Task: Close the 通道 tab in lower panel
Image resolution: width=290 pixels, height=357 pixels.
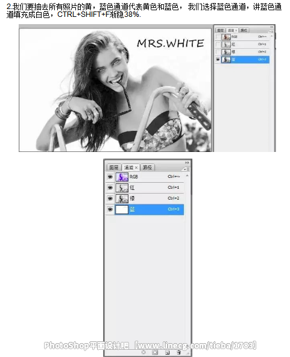Action: [x=136, y=168]
